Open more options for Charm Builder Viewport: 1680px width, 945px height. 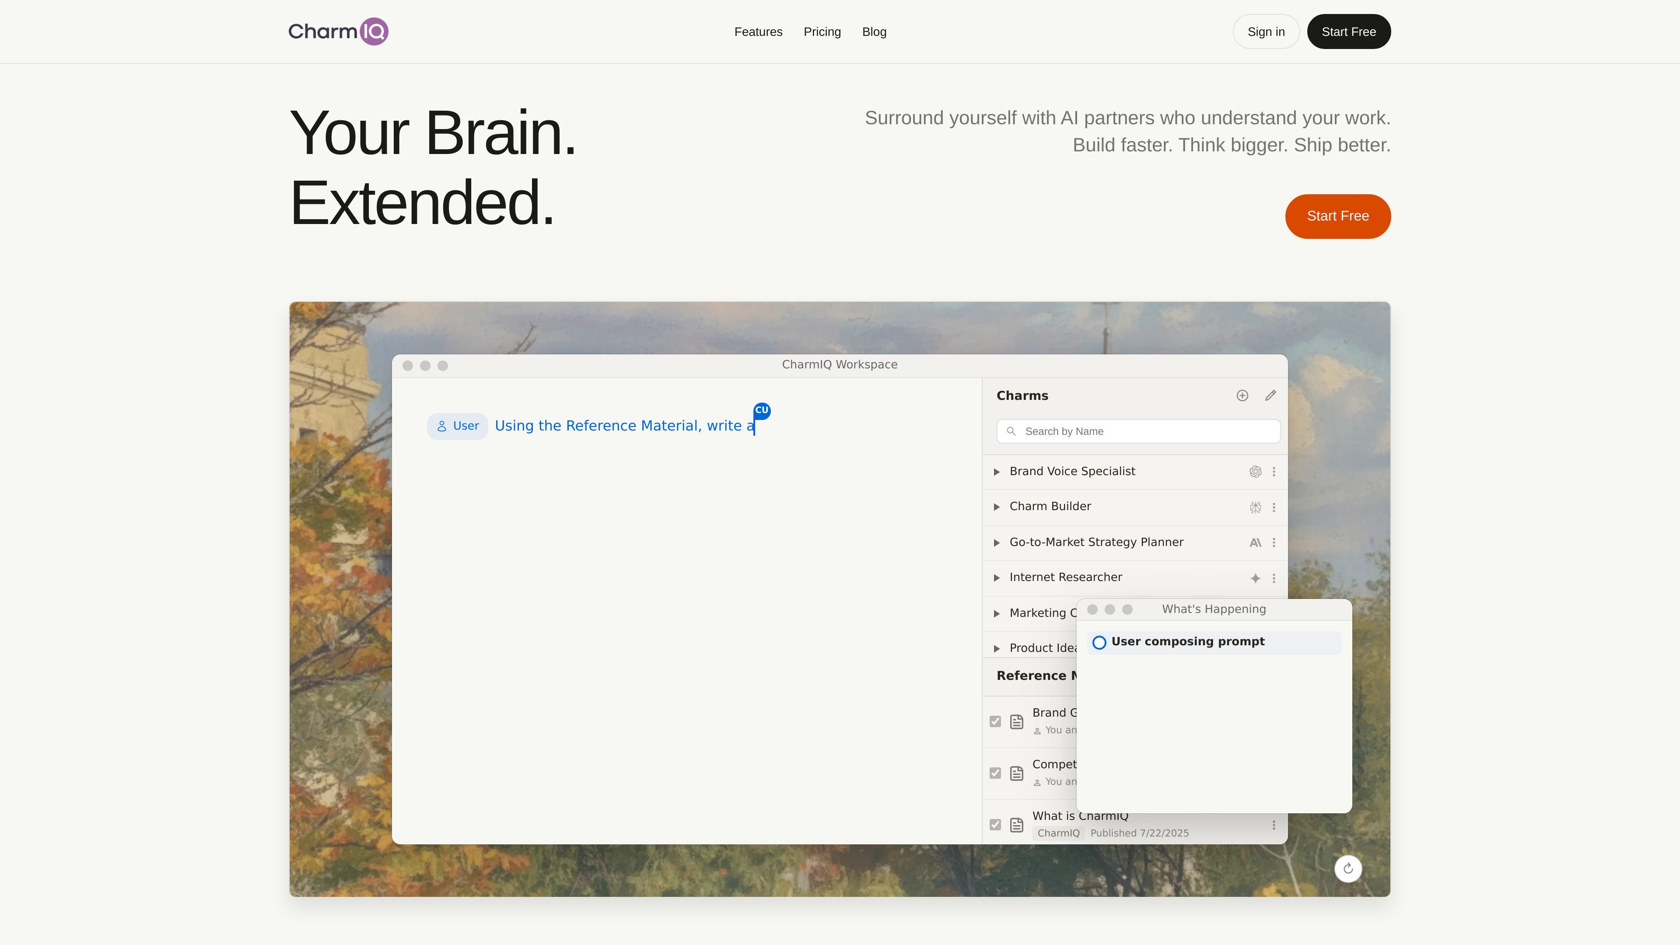[1274, 507]
